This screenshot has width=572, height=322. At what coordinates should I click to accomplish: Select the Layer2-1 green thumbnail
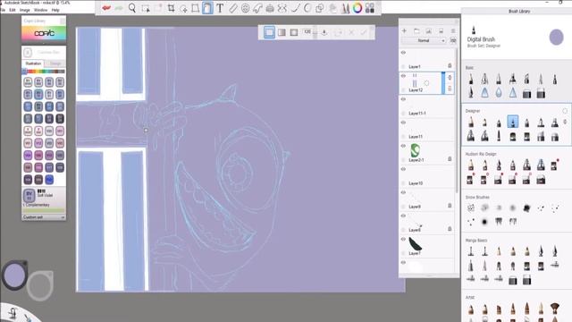click(x=415, y=150)
